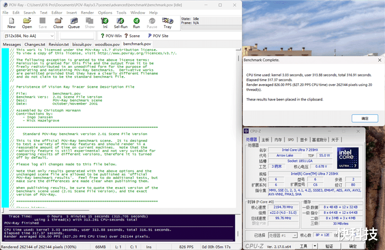385x250 pixels.
Task: Open the Options menu
Action: coord(105,12)
